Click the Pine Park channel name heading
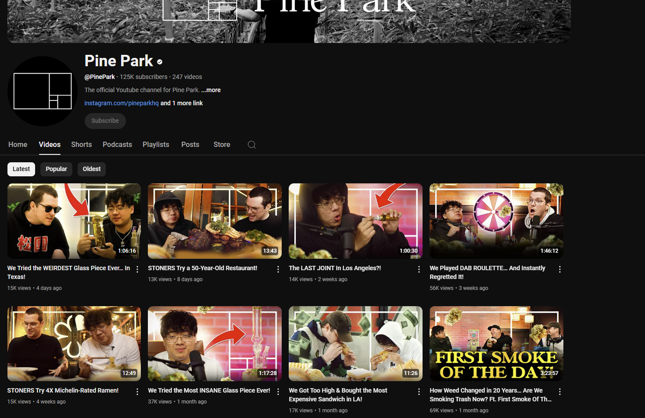The height and width of the screenshot is (418, 645). pos(119,61)
